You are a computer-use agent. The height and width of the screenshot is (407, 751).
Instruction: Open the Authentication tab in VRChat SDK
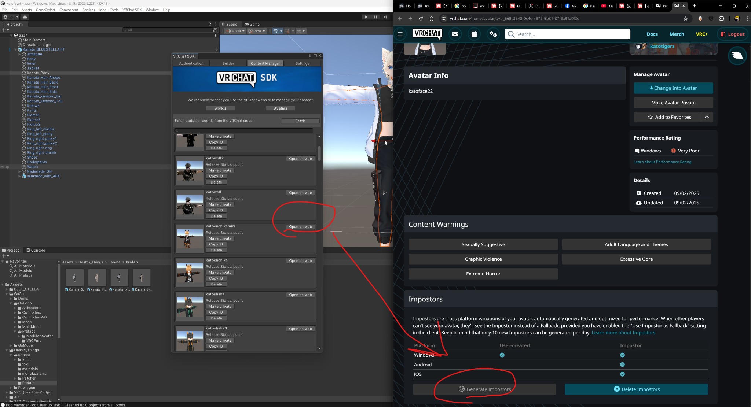pyautogui.click(x=191, y=63)
